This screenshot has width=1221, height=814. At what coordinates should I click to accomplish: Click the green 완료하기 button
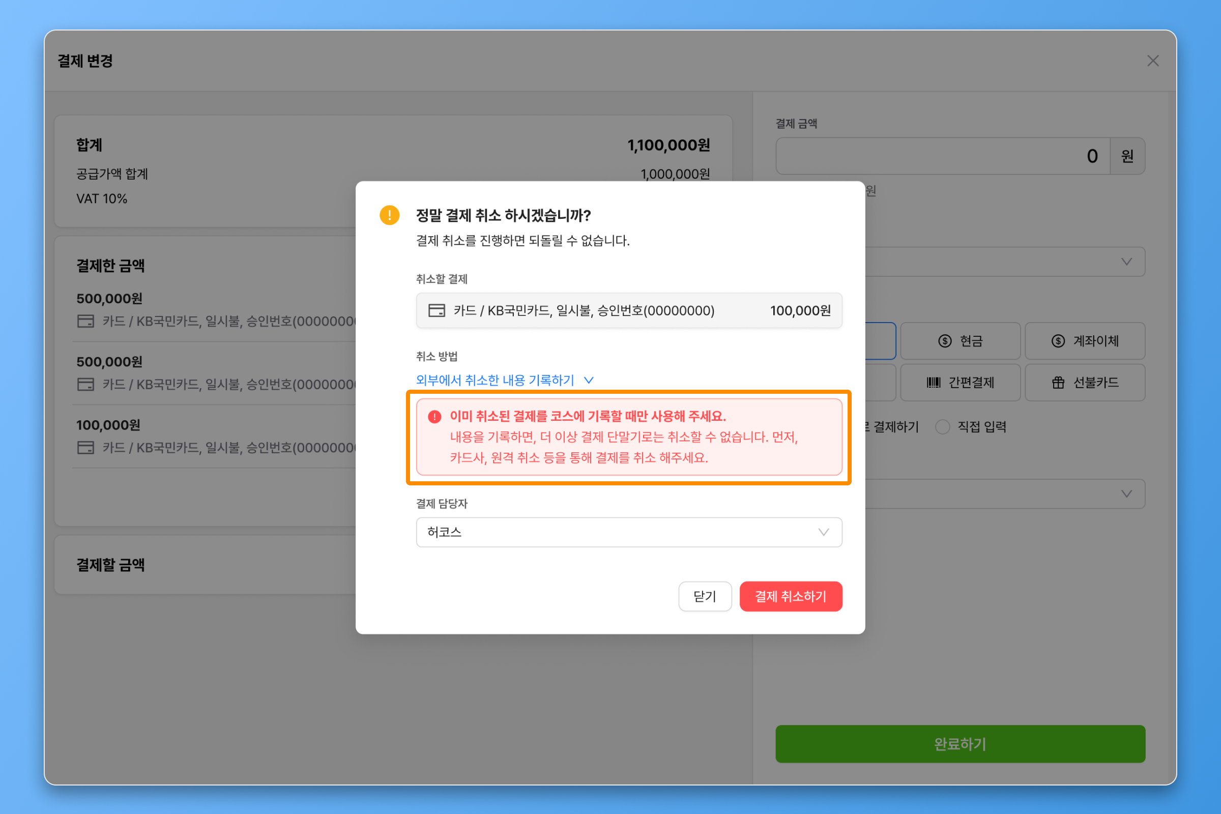pyautogui.click(x=960, y=743)
